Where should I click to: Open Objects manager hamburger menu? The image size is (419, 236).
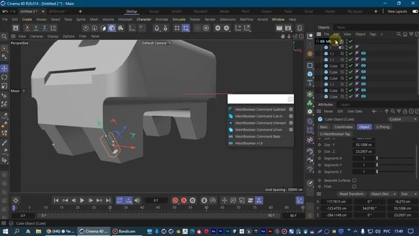(x=319, y=34)
